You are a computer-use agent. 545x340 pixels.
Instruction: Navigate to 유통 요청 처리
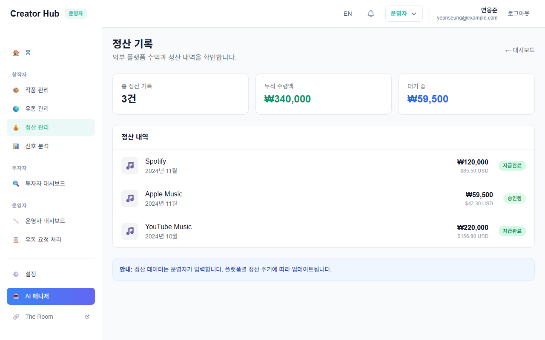43,240
